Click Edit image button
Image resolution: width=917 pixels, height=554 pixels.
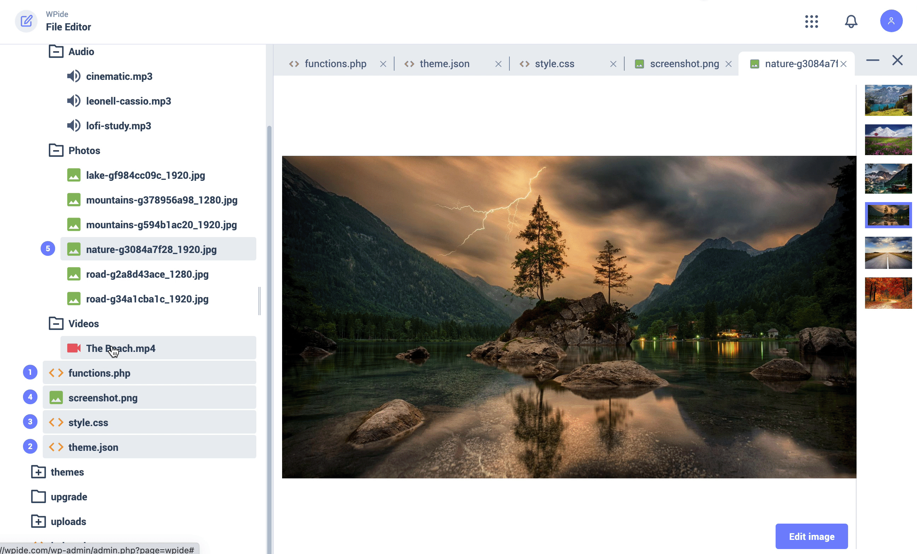[812, 536]
